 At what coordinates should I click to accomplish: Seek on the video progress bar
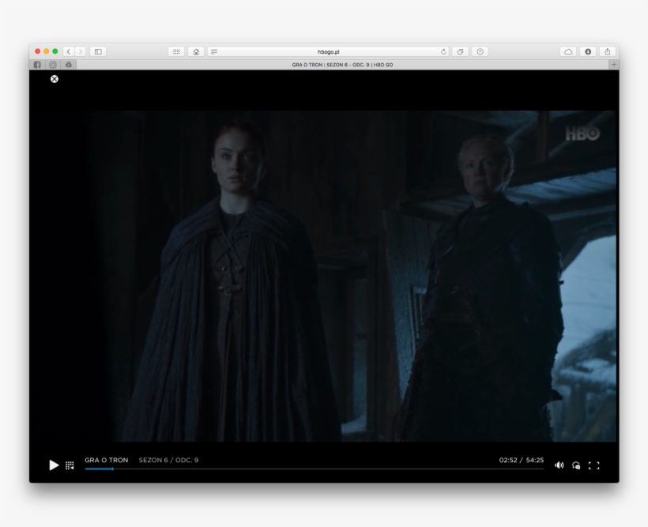[x=314, y=469]
